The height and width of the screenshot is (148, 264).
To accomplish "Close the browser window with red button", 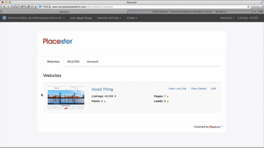I will (3, 2).
